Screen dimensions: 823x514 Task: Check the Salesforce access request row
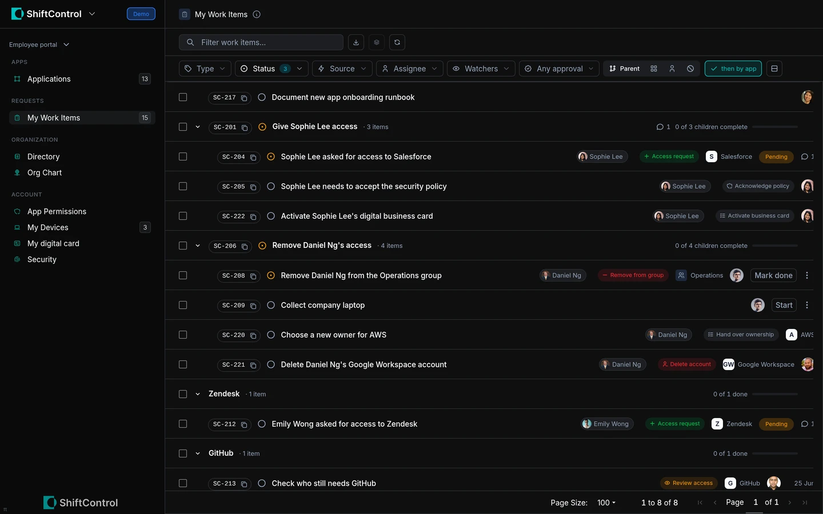pos(183,156)
